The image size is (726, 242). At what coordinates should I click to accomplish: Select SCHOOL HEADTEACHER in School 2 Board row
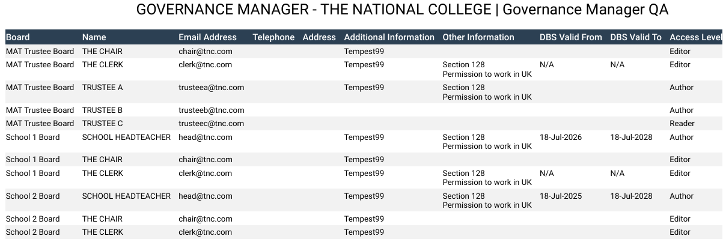tap(126, 196)
